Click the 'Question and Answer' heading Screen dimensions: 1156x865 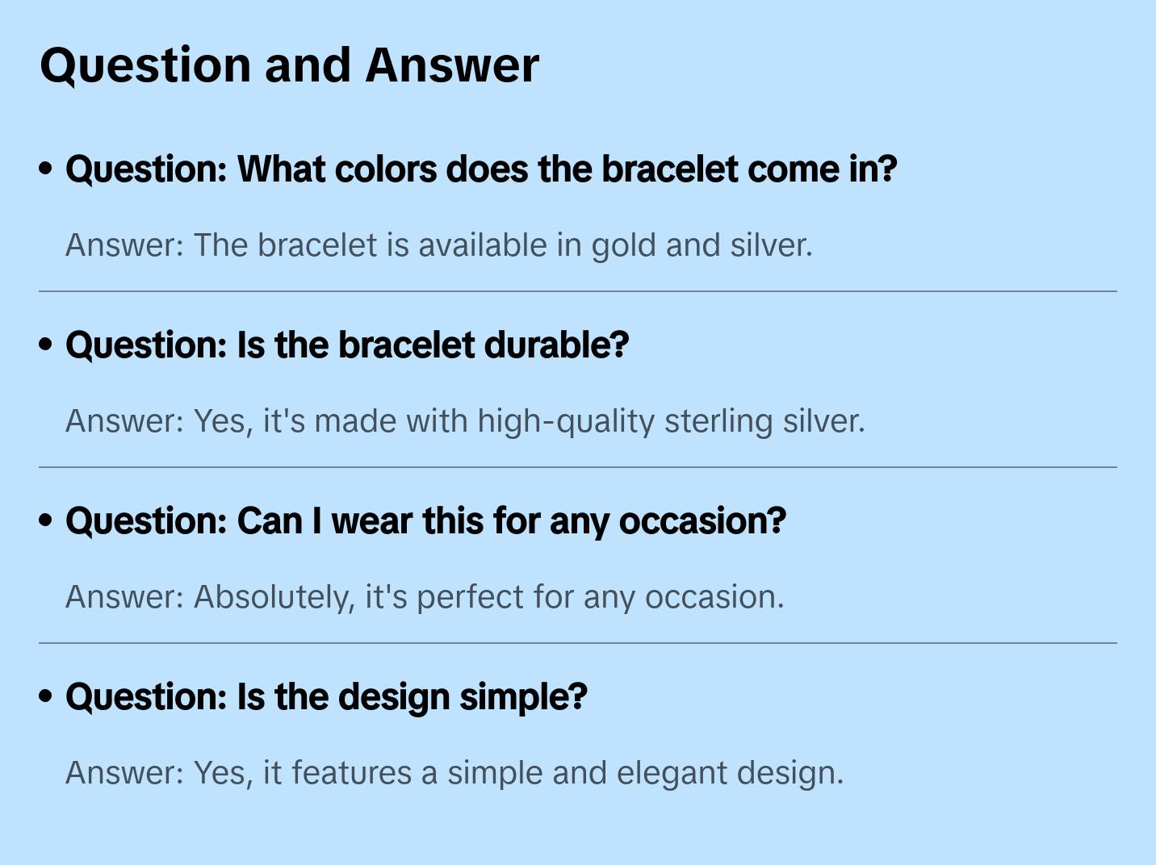[x=289, y=65]
